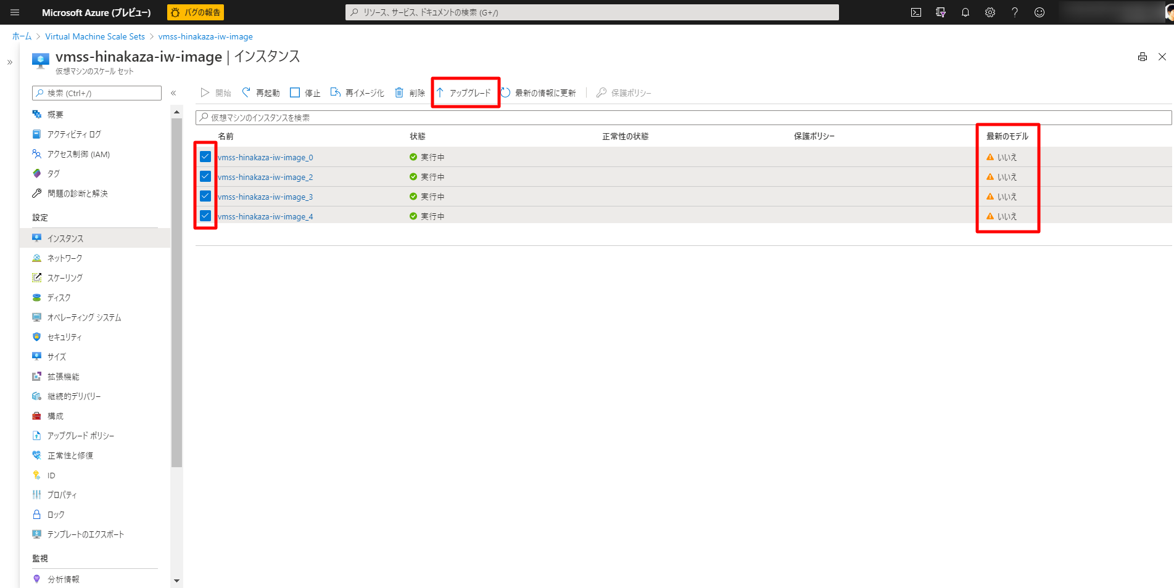Collapse the sidebar with the « chevron

175,92
